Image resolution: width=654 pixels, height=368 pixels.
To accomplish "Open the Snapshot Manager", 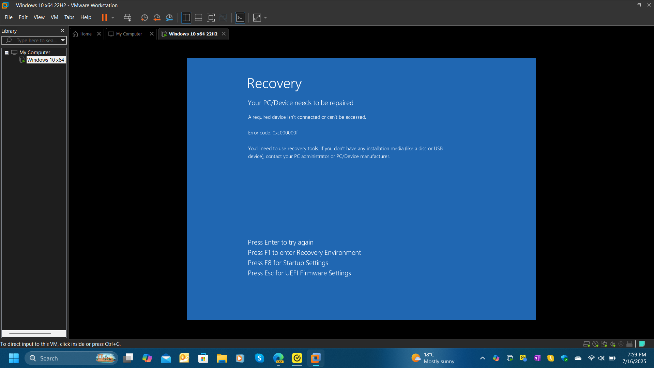I will click(169, 17).
